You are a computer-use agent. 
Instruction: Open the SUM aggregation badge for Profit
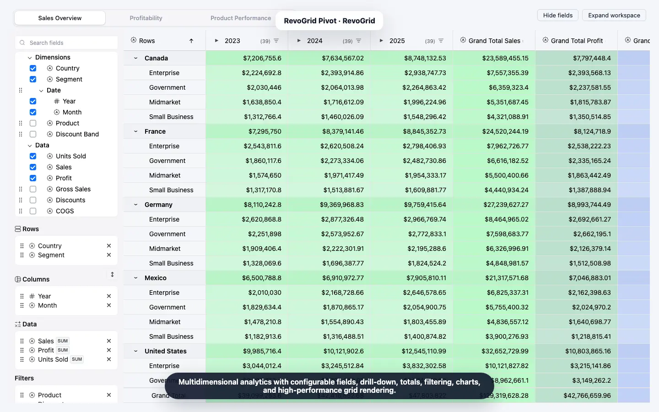pos(63,350)
